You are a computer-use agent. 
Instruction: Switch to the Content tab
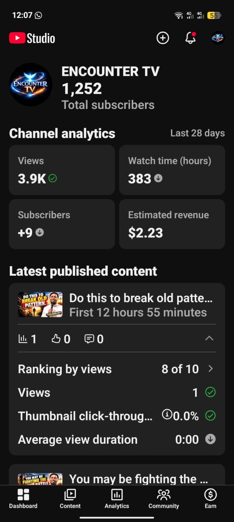click(70, 499)
